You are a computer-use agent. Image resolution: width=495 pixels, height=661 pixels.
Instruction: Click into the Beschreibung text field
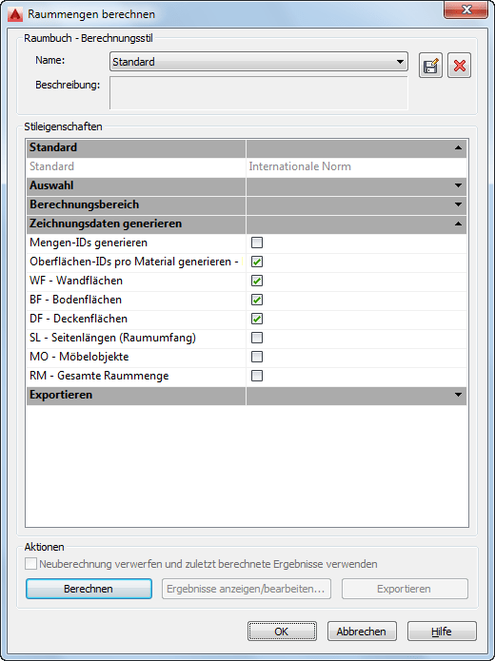click(x=259, y=93)
